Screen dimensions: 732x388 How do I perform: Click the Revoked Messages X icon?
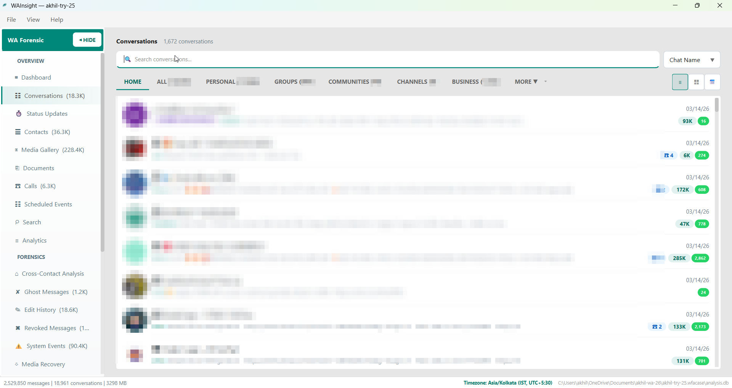[18, 328]
